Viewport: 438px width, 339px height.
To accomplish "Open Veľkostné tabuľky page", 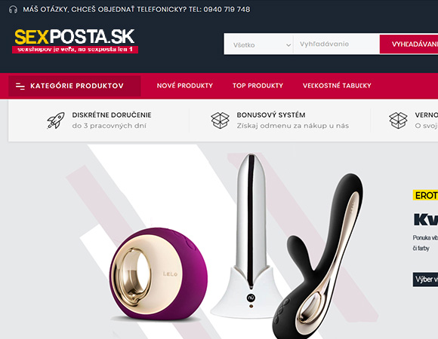I will 337,86.
